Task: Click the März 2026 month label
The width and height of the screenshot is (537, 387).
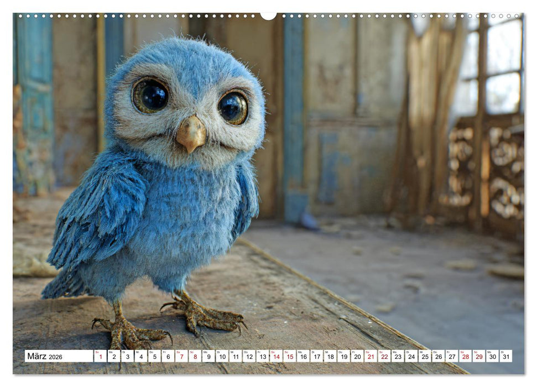Action: (x=44, y=357)
